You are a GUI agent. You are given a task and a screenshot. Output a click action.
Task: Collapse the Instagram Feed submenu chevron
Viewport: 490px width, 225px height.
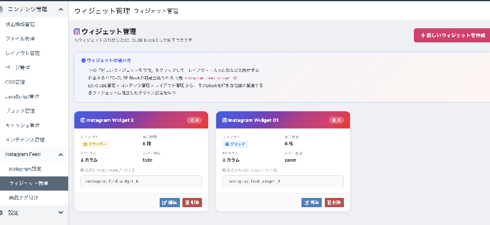(x=61, y=154)
